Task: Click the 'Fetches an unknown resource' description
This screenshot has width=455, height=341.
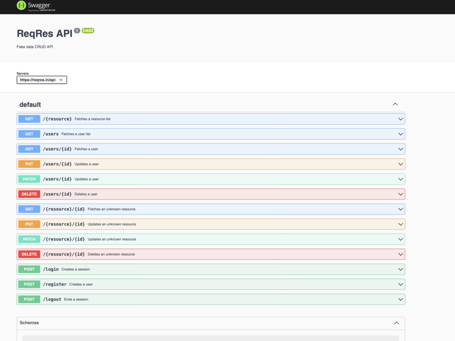Action: 111,209
